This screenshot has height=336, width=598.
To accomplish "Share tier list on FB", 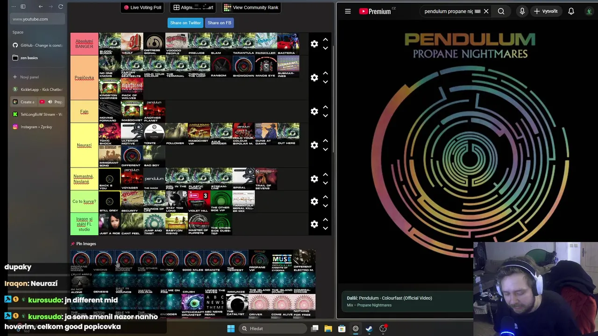I will [219, 23].
